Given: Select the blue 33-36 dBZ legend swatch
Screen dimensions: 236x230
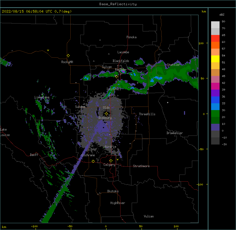Looking at the screenshot, I should click(x=215, y=100).
